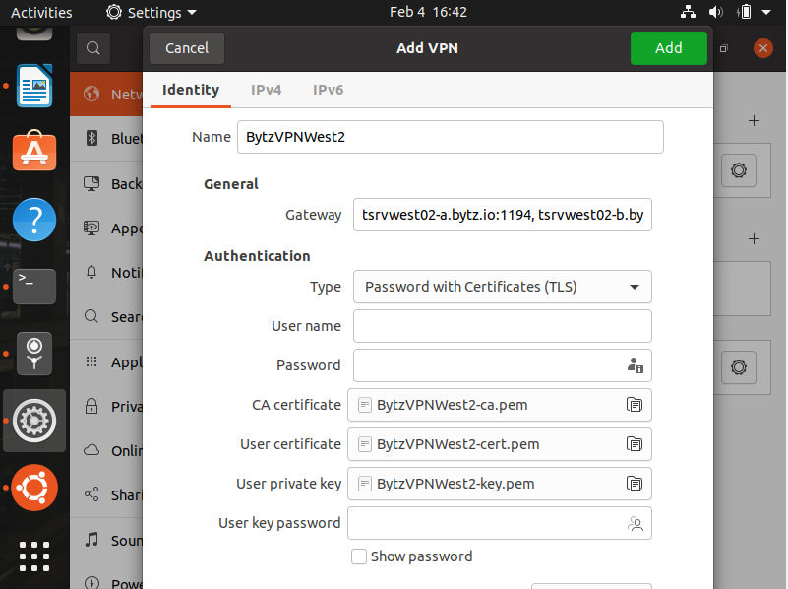Open the Settings app icon in dock

[34, 421]
